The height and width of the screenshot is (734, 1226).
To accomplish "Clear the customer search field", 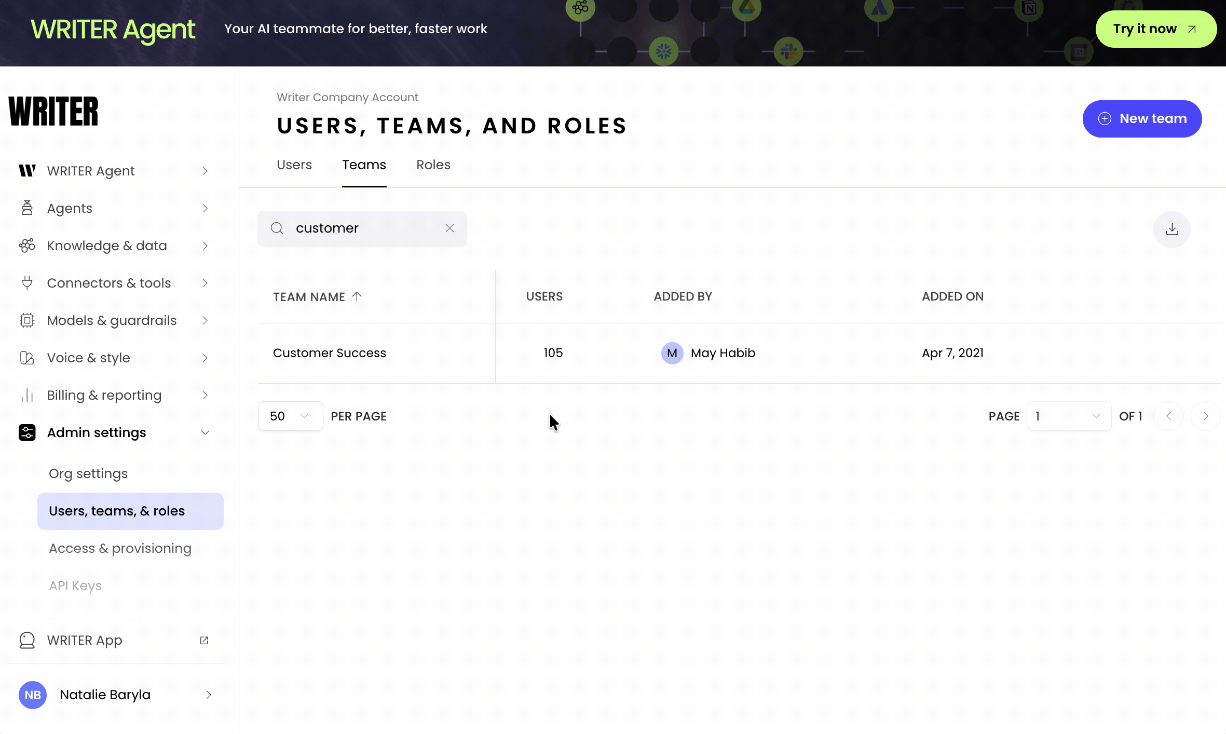I will coord(449,228).
